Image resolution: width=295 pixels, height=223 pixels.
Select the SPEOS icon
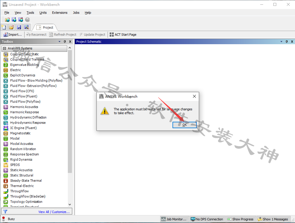pyautogui.click(x=6, y=165)
